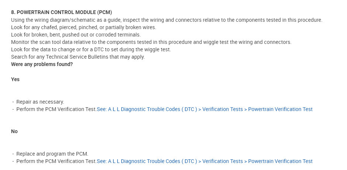
Task: Open the Powertrain Verification Test link under No
Action: 280,161
